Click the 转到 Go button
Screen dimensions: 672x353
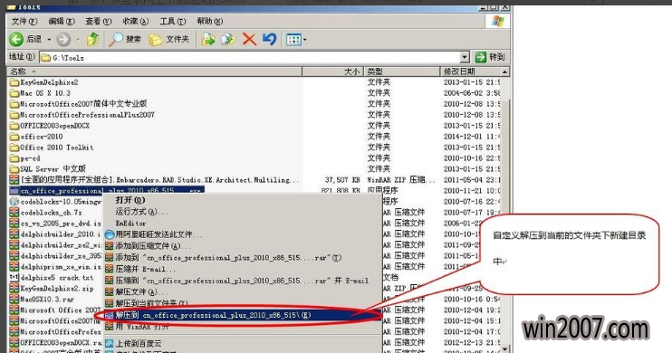(x=490, y=56)
